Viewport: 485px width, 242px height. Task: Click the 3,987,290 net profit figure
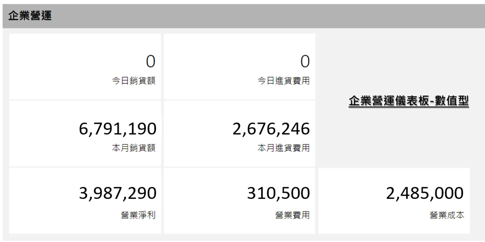click(x=118, y=193)
